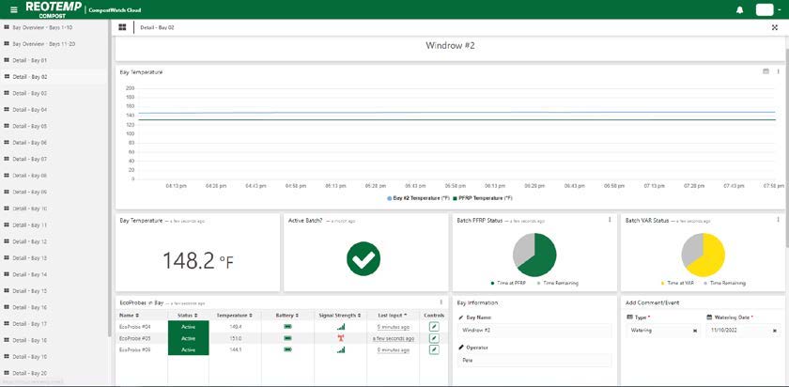Click dashboard grid icon beside Detail - Bay 02
This screenshot has height=387, width=789.
(122, 27)
